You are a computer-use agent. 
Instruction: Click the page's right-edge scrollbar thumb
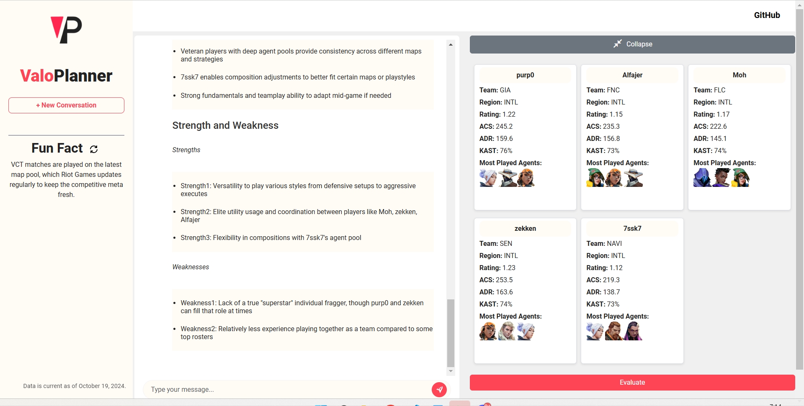pyautogui.click(x=799, y=189)
